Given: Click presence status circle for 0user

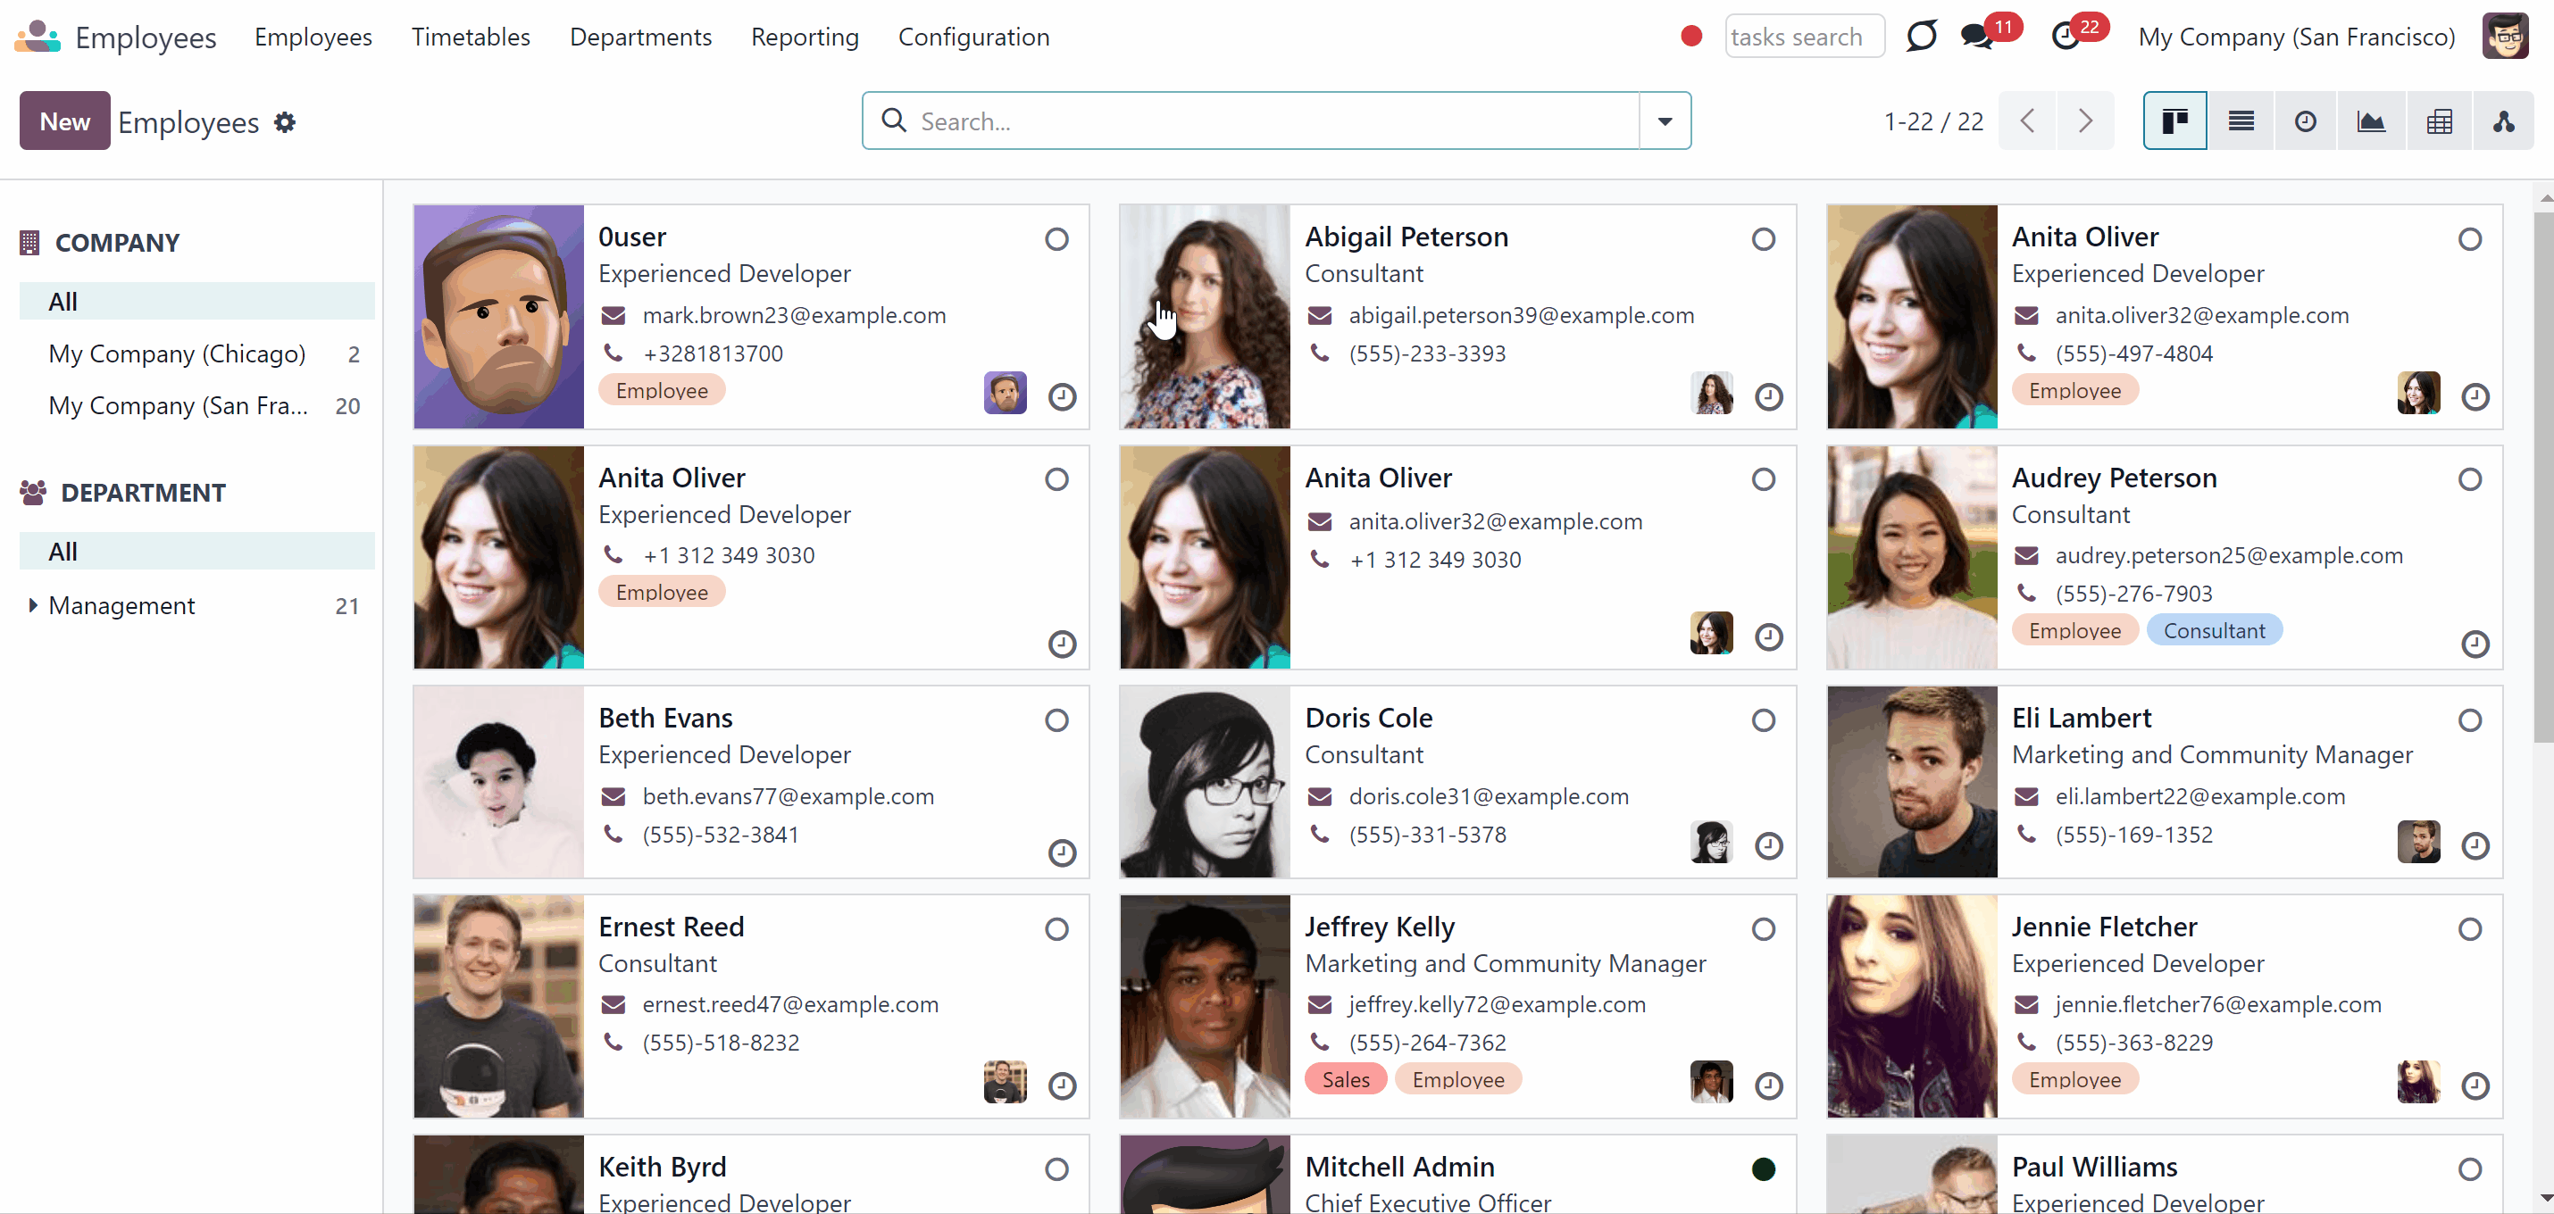Looking at the screenshot, I should (x=1057, y=239).
